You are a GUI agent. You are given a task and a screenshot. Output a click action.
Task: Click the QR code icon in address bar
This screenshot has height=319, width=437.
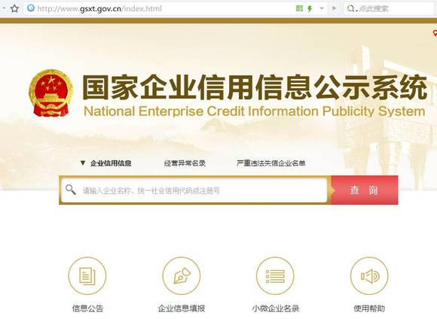tap(299, 8)
